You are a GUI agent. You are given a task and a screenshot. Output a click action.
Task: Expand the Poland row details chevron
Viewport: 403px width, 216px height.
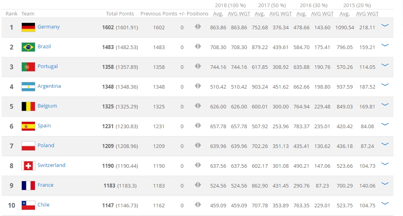pos(384,144)
